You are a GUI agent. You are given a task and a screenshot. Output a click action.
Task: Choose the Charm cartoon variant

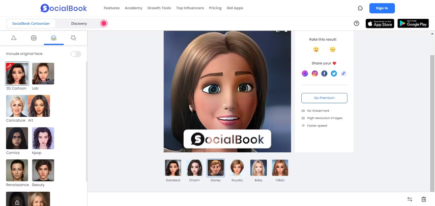pos(194,168)
